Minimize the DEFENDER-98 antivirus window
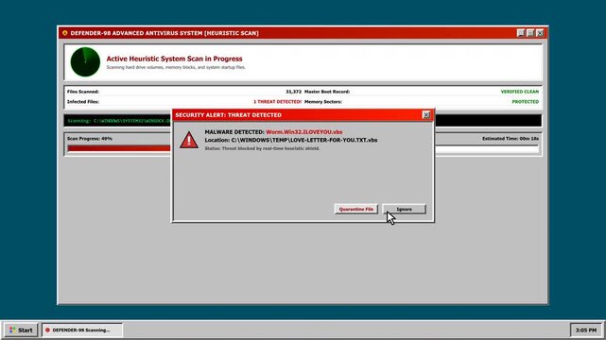Image resolution: width=606 pixels, height=340 pixels. [x=521, y=33]
